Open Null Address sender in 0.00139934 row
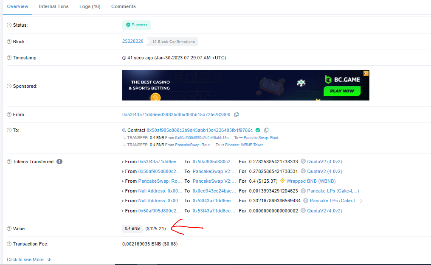This screenshot has width=431, height=265. click(x=160, y=191)
